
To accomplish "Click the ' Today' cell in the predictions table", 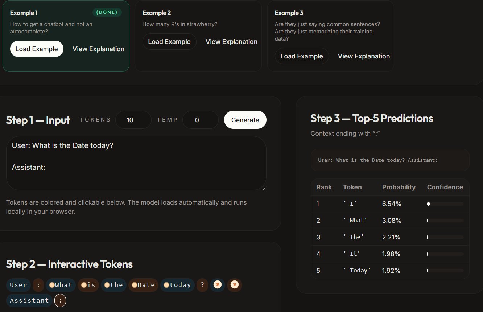I will click(x=357, y=271).
